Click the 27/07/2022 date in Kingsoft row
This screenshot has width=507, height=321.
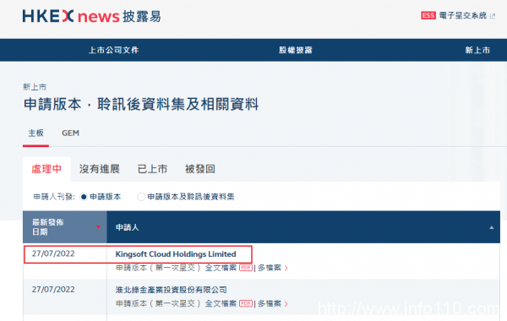pos(53,253)
